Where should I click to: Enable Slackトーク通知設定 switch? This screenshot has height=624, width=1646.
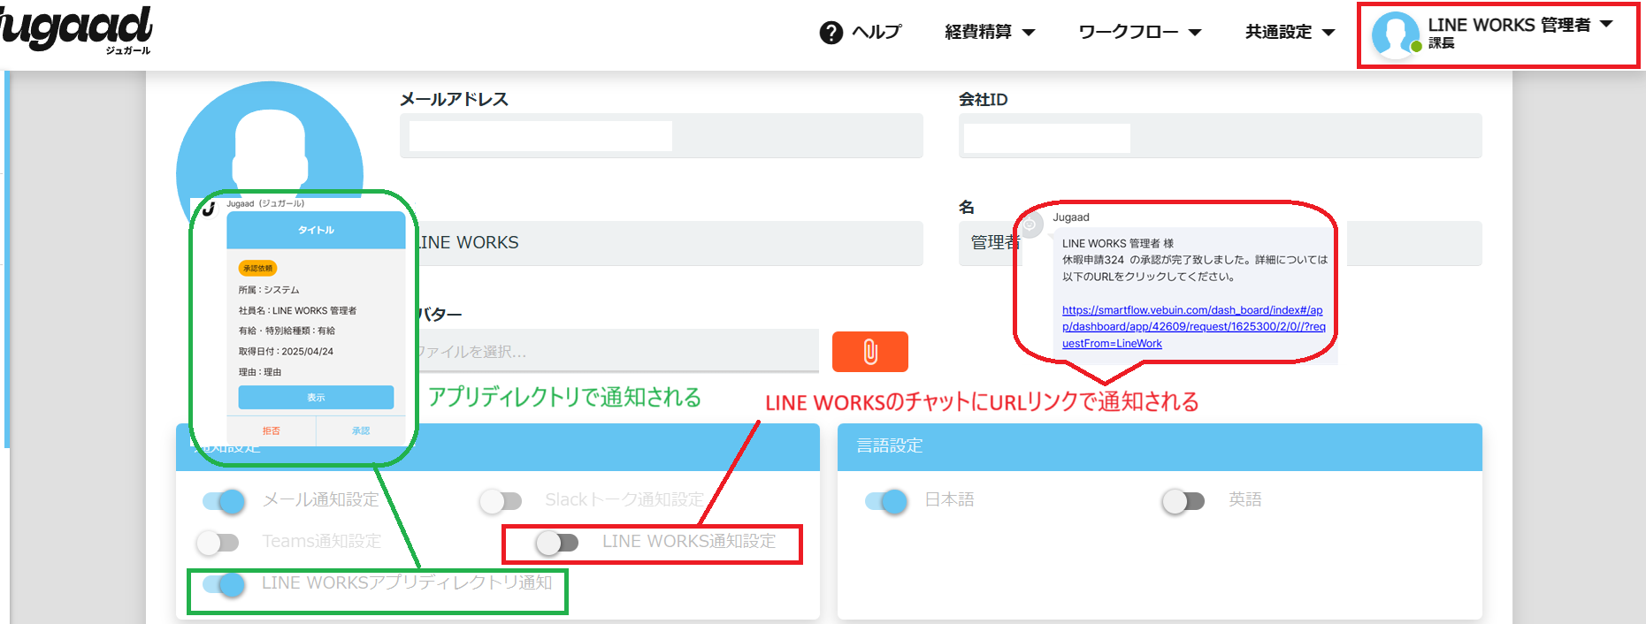coord(501,501)
